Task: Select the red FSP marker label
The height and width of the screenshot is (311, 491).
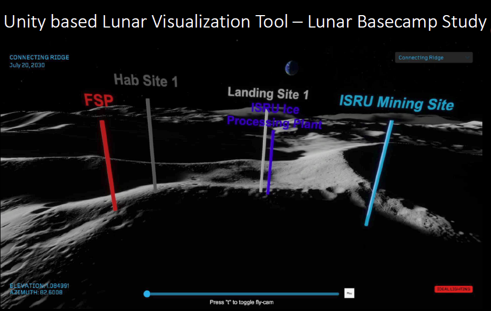Action: click(x=98, y=101)
